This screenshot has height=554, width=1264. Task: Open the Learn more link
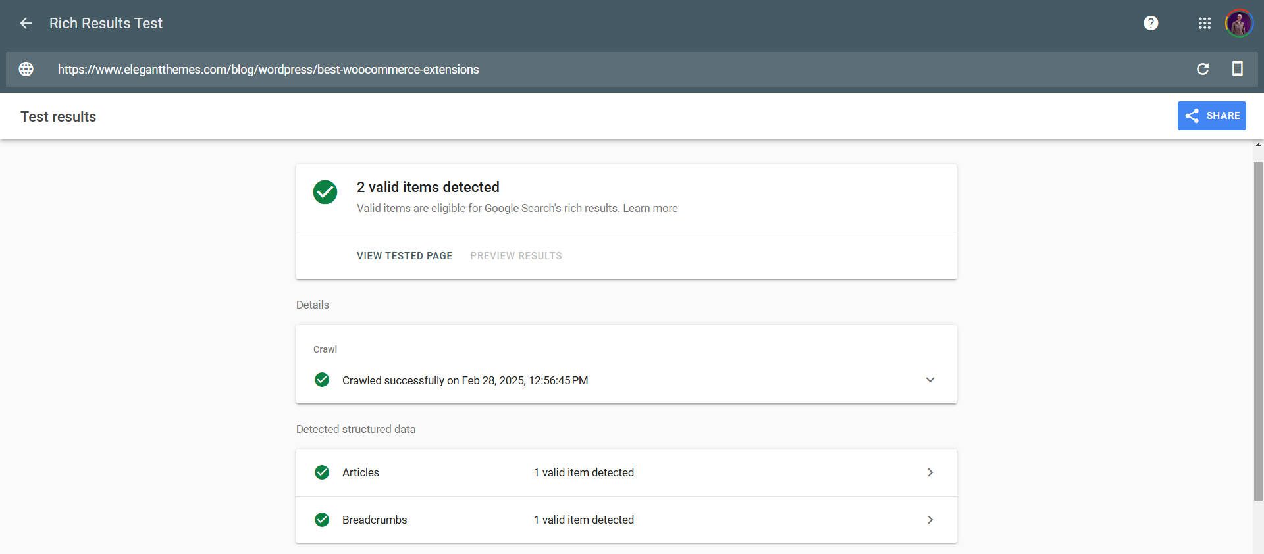(x=650, y=208)
